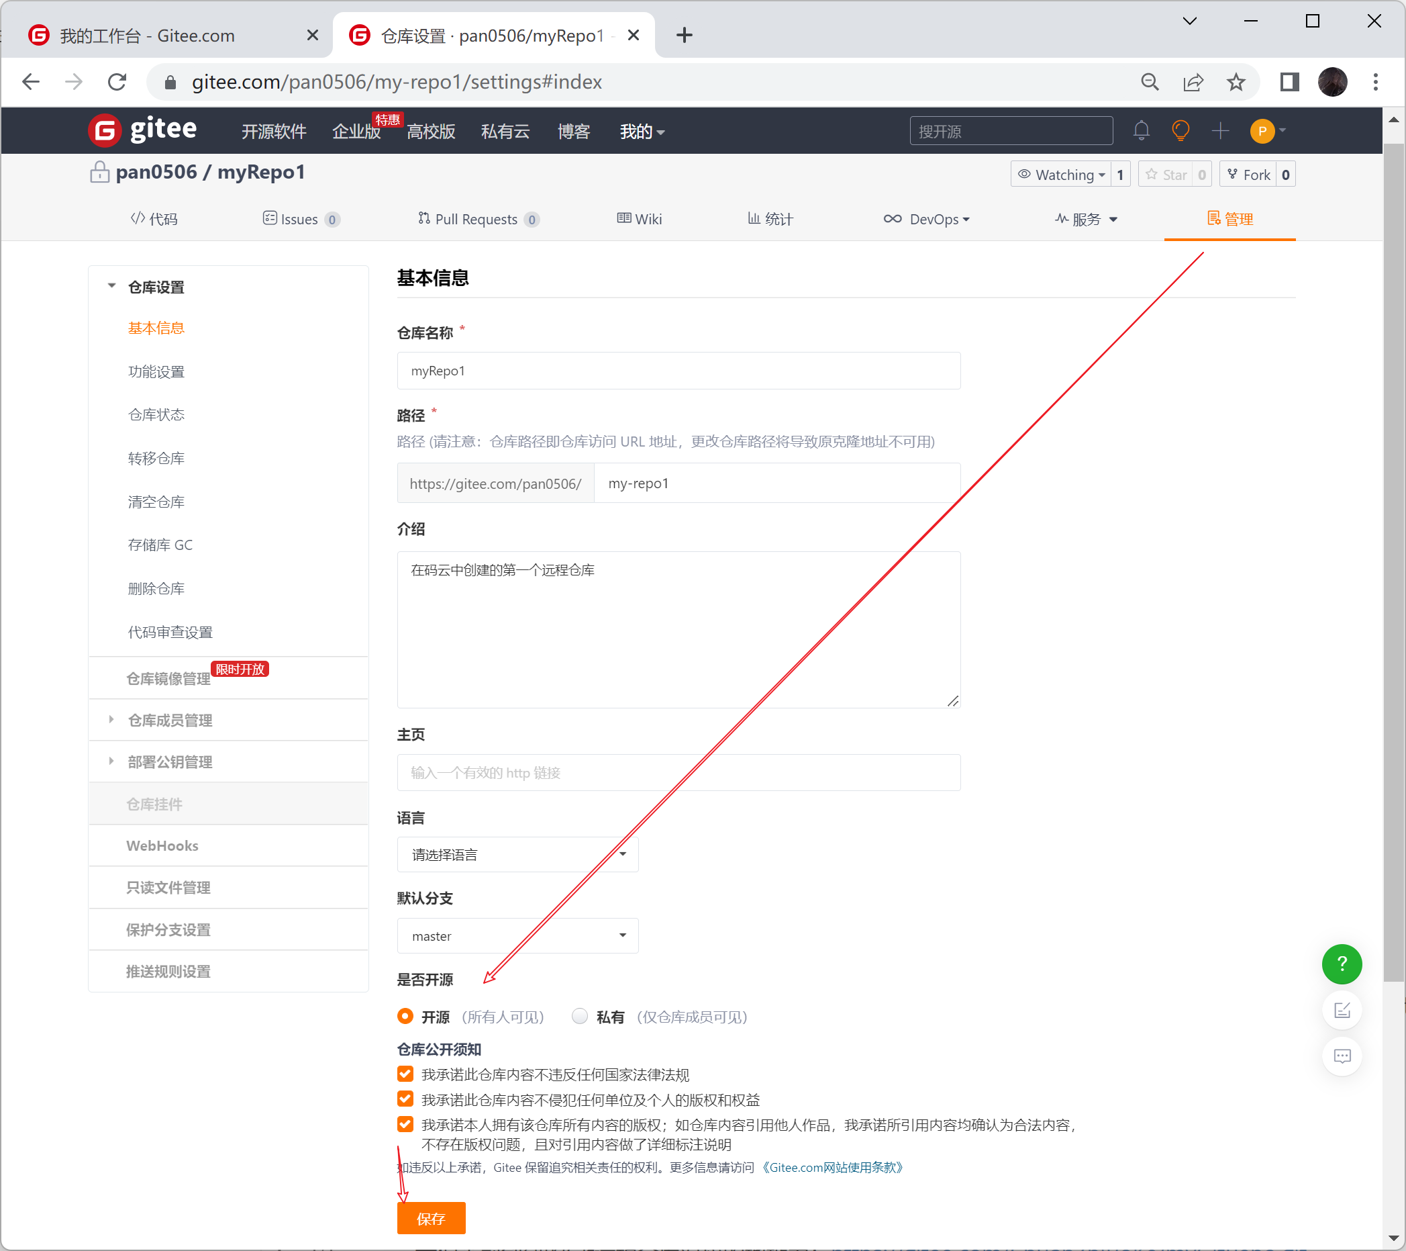The height and width of the screenshot is (1251, 1406).
Task: Bookmark page with the star icon
Action: coord(1236,83)
